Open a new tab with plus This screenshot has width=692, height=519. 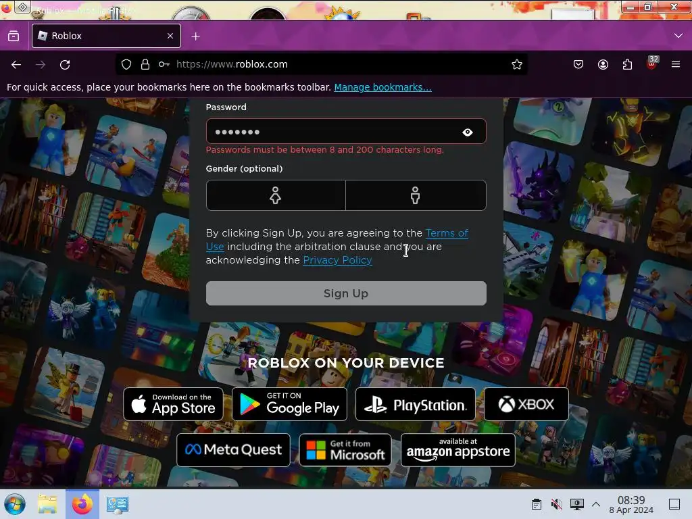click(x=195, y=36)
